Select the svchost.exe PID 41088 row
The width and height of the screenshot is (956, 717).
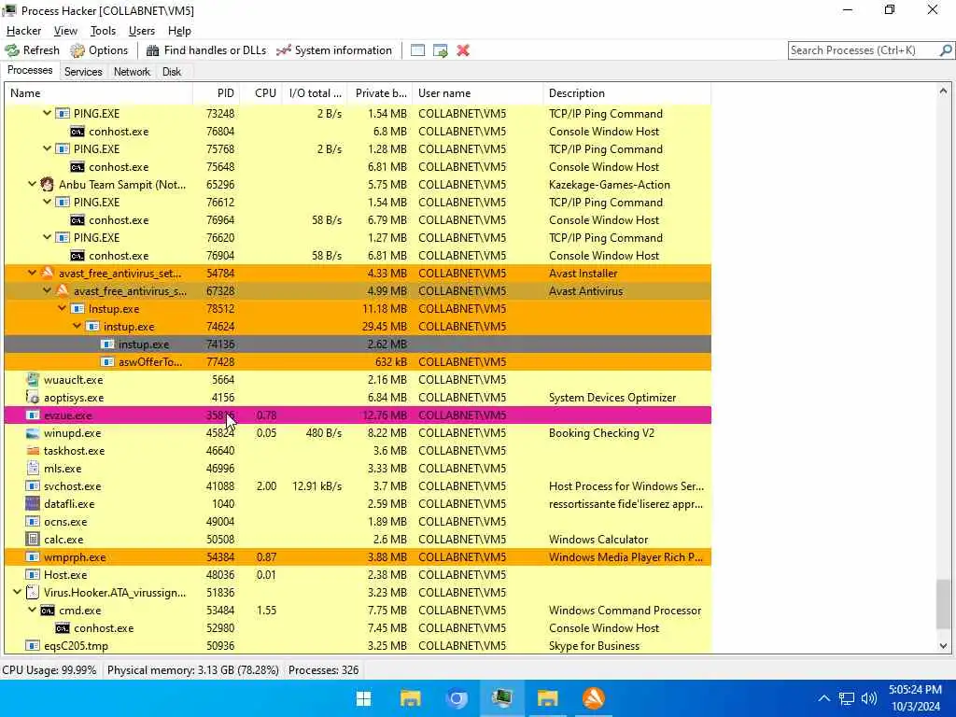[358, 485]
